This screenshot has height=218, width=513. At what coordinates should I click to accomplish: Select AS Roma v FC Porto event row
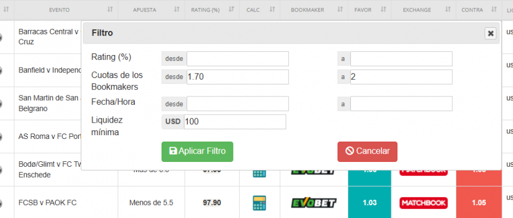(x=50, y=136)
